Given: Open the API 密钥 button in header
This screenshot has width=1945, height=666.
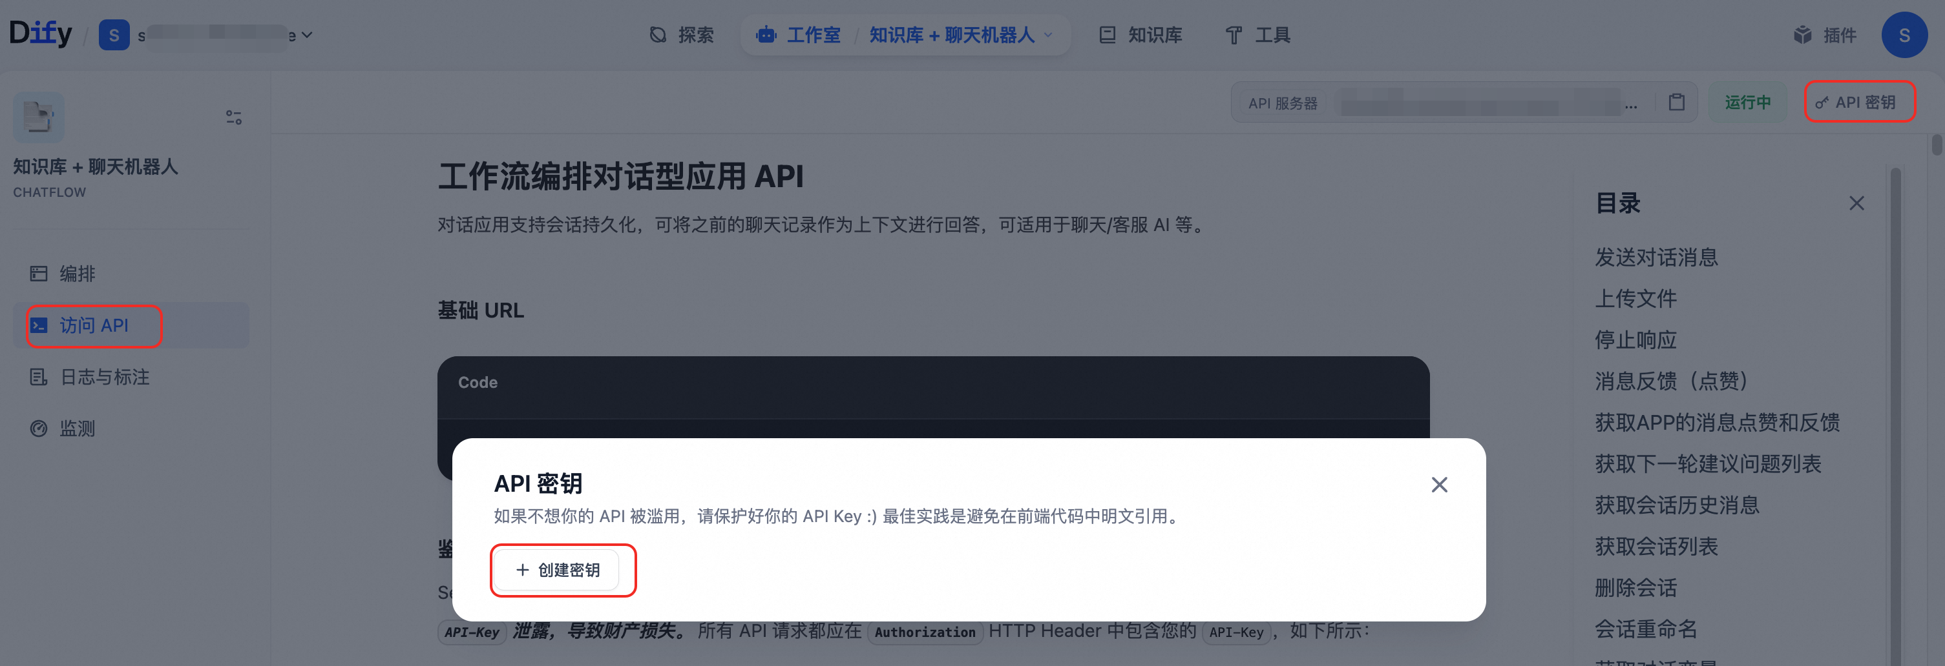Looking at the screenshot, I should pyautogui.click(x=1859, y=102).
